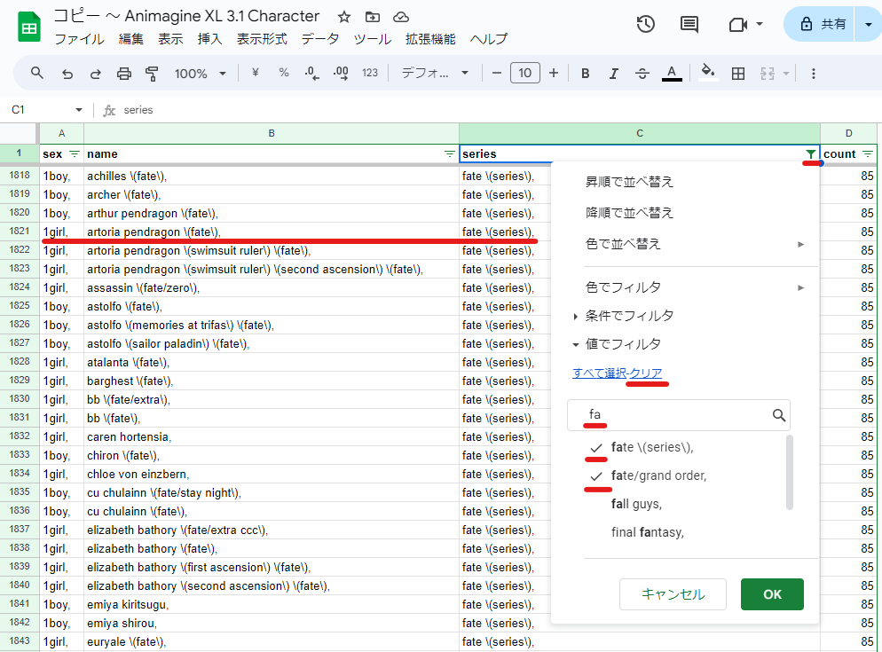Toggle the filter icon on count column
The image size is (882, 652).
tap(868, 154)
